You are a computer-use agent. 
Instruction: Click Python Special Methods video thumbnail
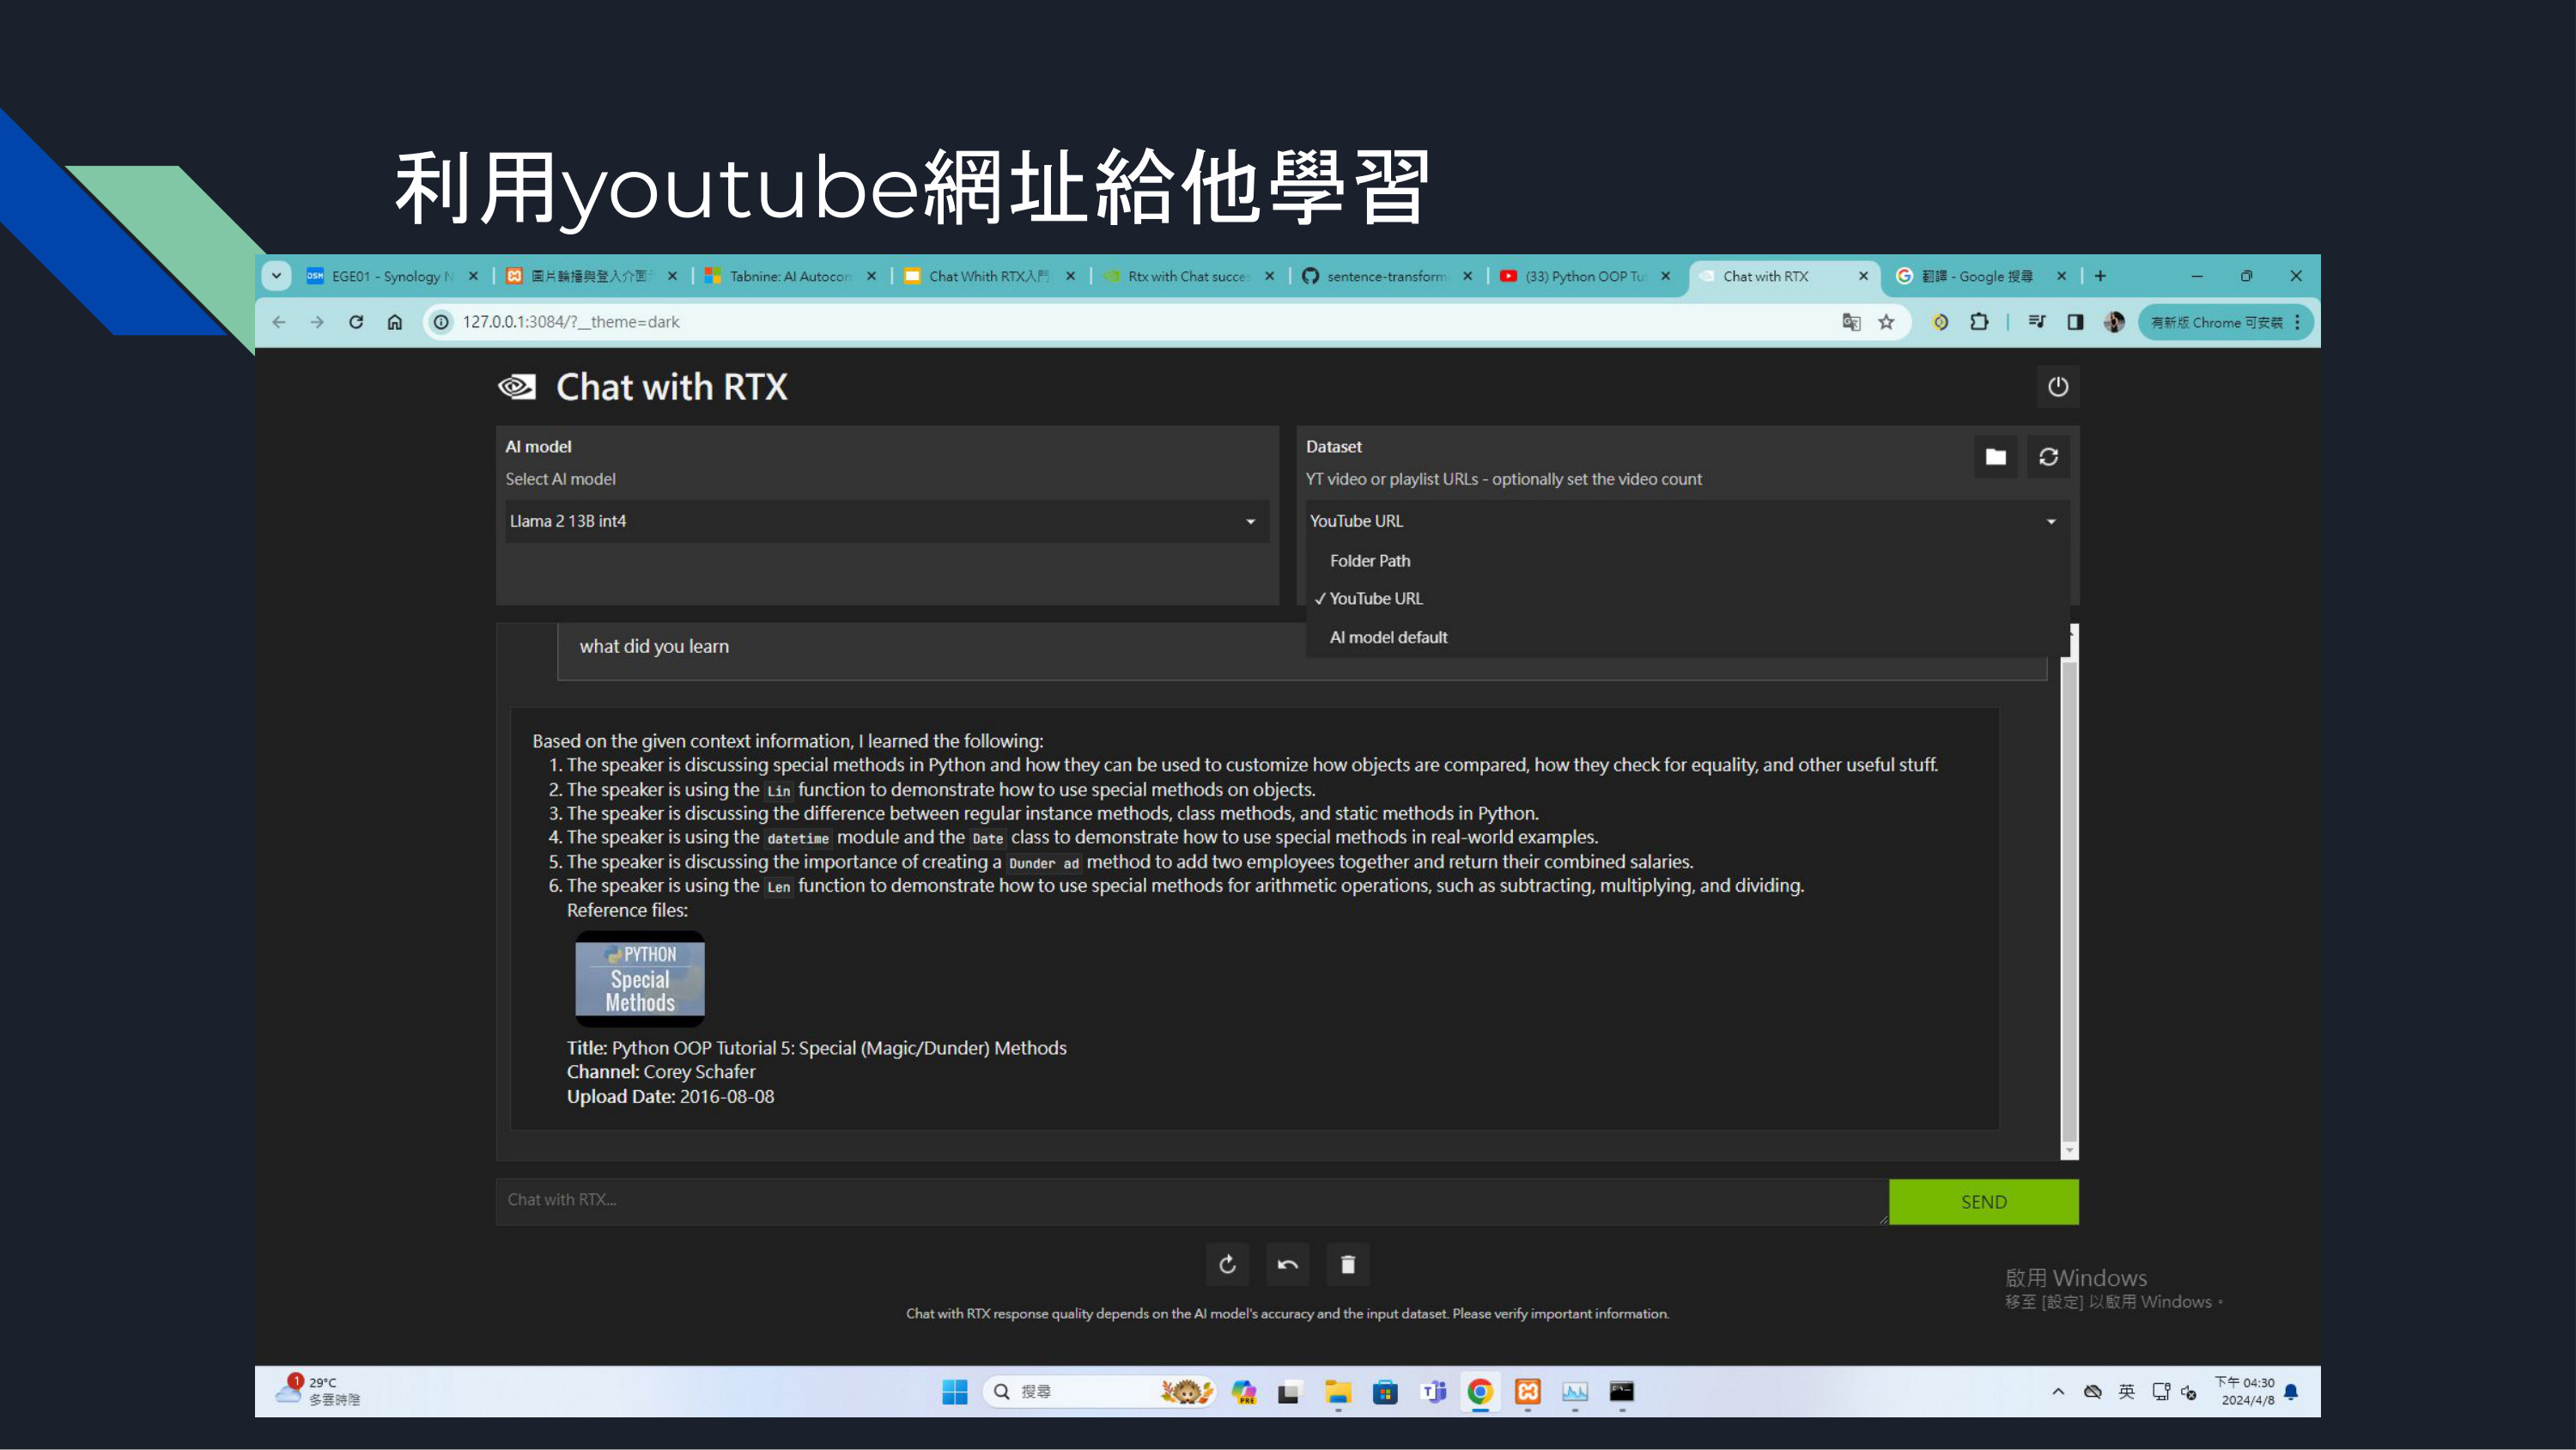[639, 979]
